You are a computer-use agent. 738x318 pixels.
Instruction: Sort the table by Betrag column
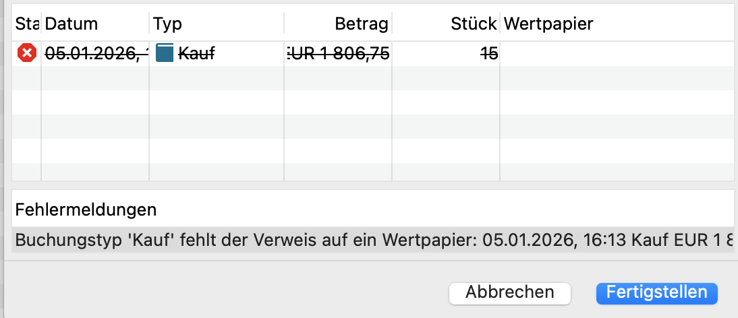pos(362,24)
